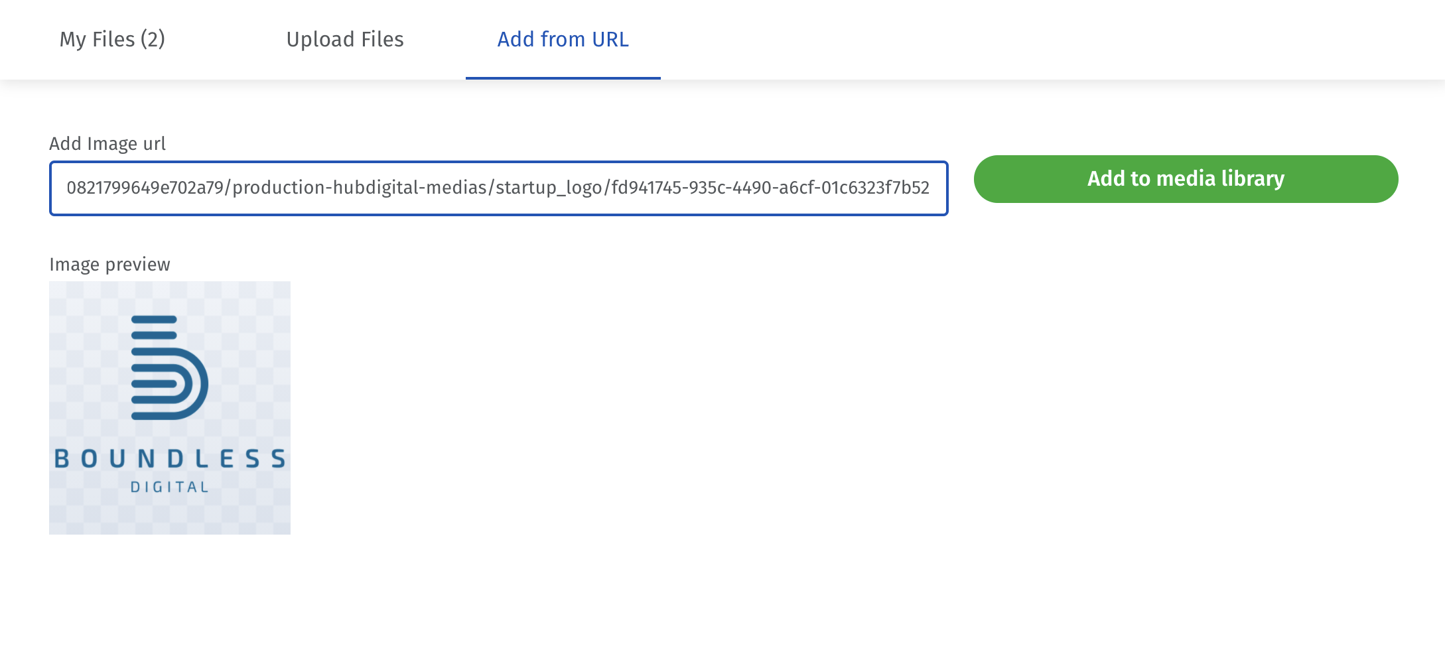Image resolution: width=1445 pixels, height=654 pixels.
Task: Click the Image preview label
Action: tap(109, 265)
